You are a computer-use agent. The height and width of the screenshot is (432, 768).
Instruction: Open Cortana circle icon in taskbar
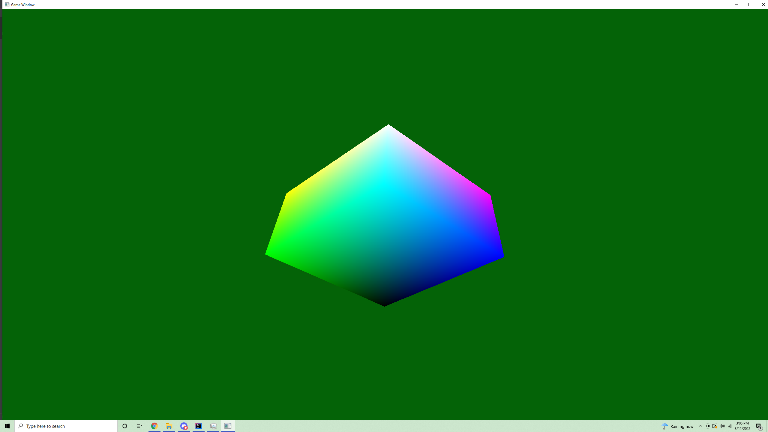pos(125,426)
